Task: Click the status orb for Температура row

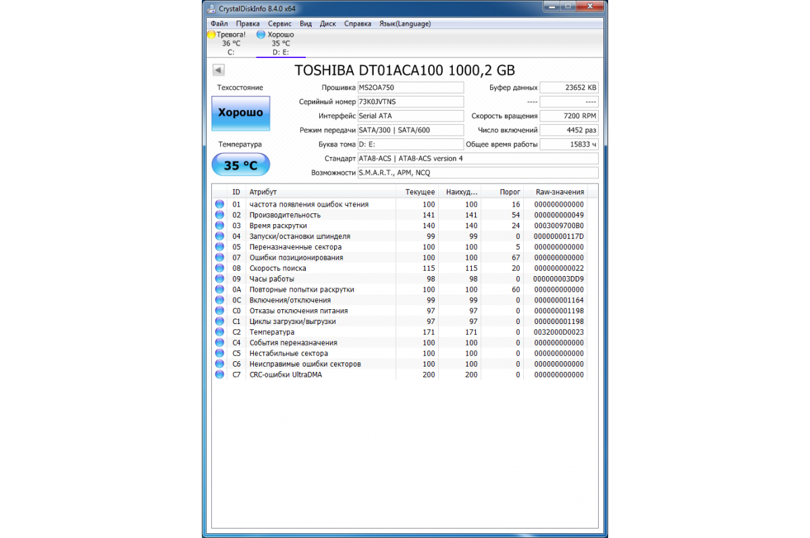Action: click(x=219, y=332)
